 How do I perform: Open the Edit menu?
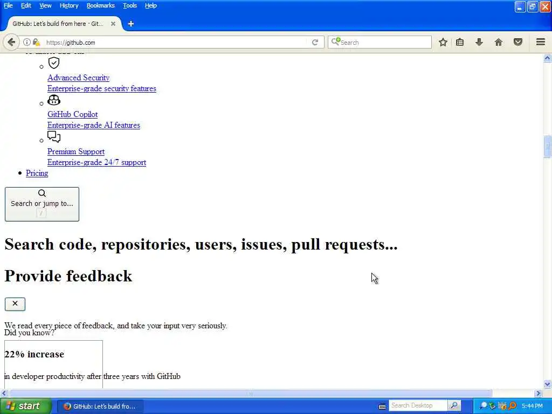(x=26, y=5)
